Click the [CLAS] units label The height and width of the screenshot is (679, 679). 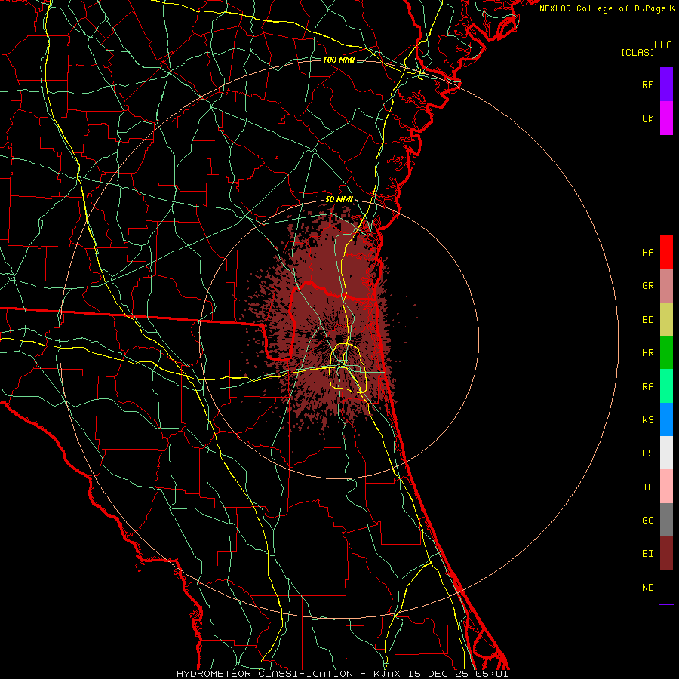pos(638,52)
